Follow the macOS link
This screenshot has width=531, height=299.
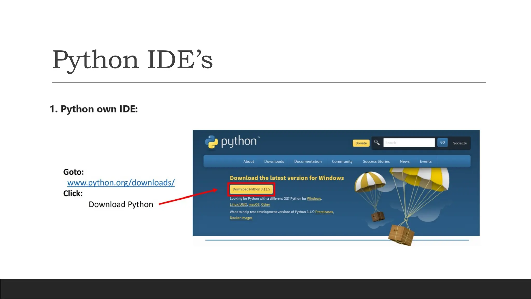(254, 205)
